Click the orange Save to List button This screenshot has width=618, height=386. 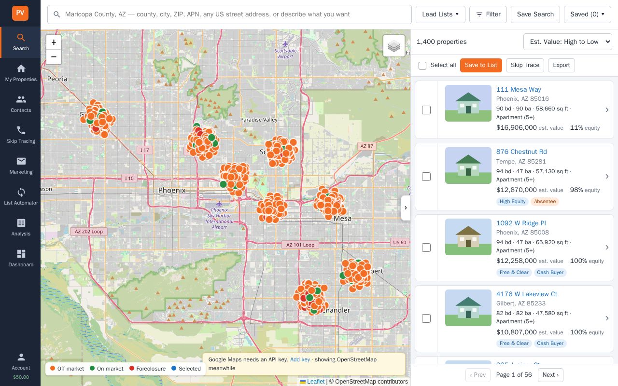[x=481, y=65]
